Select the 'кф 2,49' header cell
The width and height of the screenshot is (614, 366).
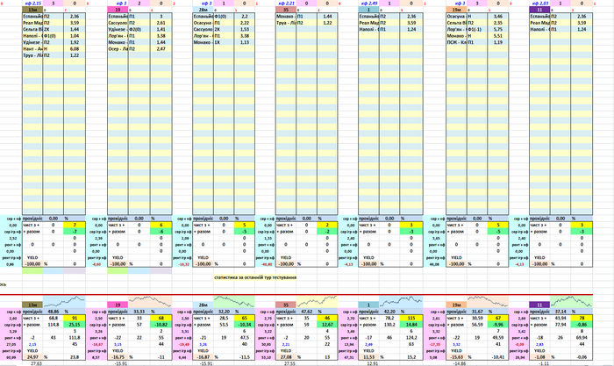[369, 4]
